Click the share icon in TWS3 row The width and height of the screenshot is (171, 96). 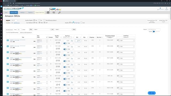(59, 91)
